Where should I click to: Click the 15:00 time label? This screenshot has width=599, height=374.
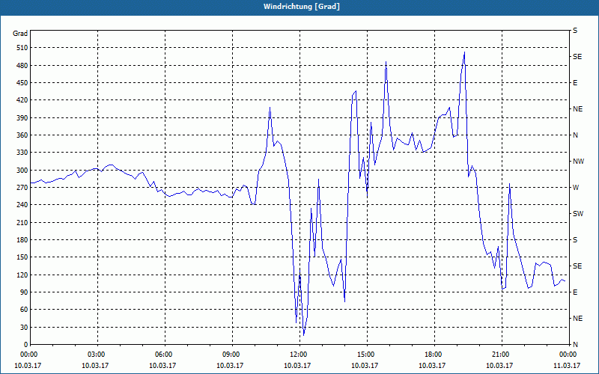coord(367,355)
